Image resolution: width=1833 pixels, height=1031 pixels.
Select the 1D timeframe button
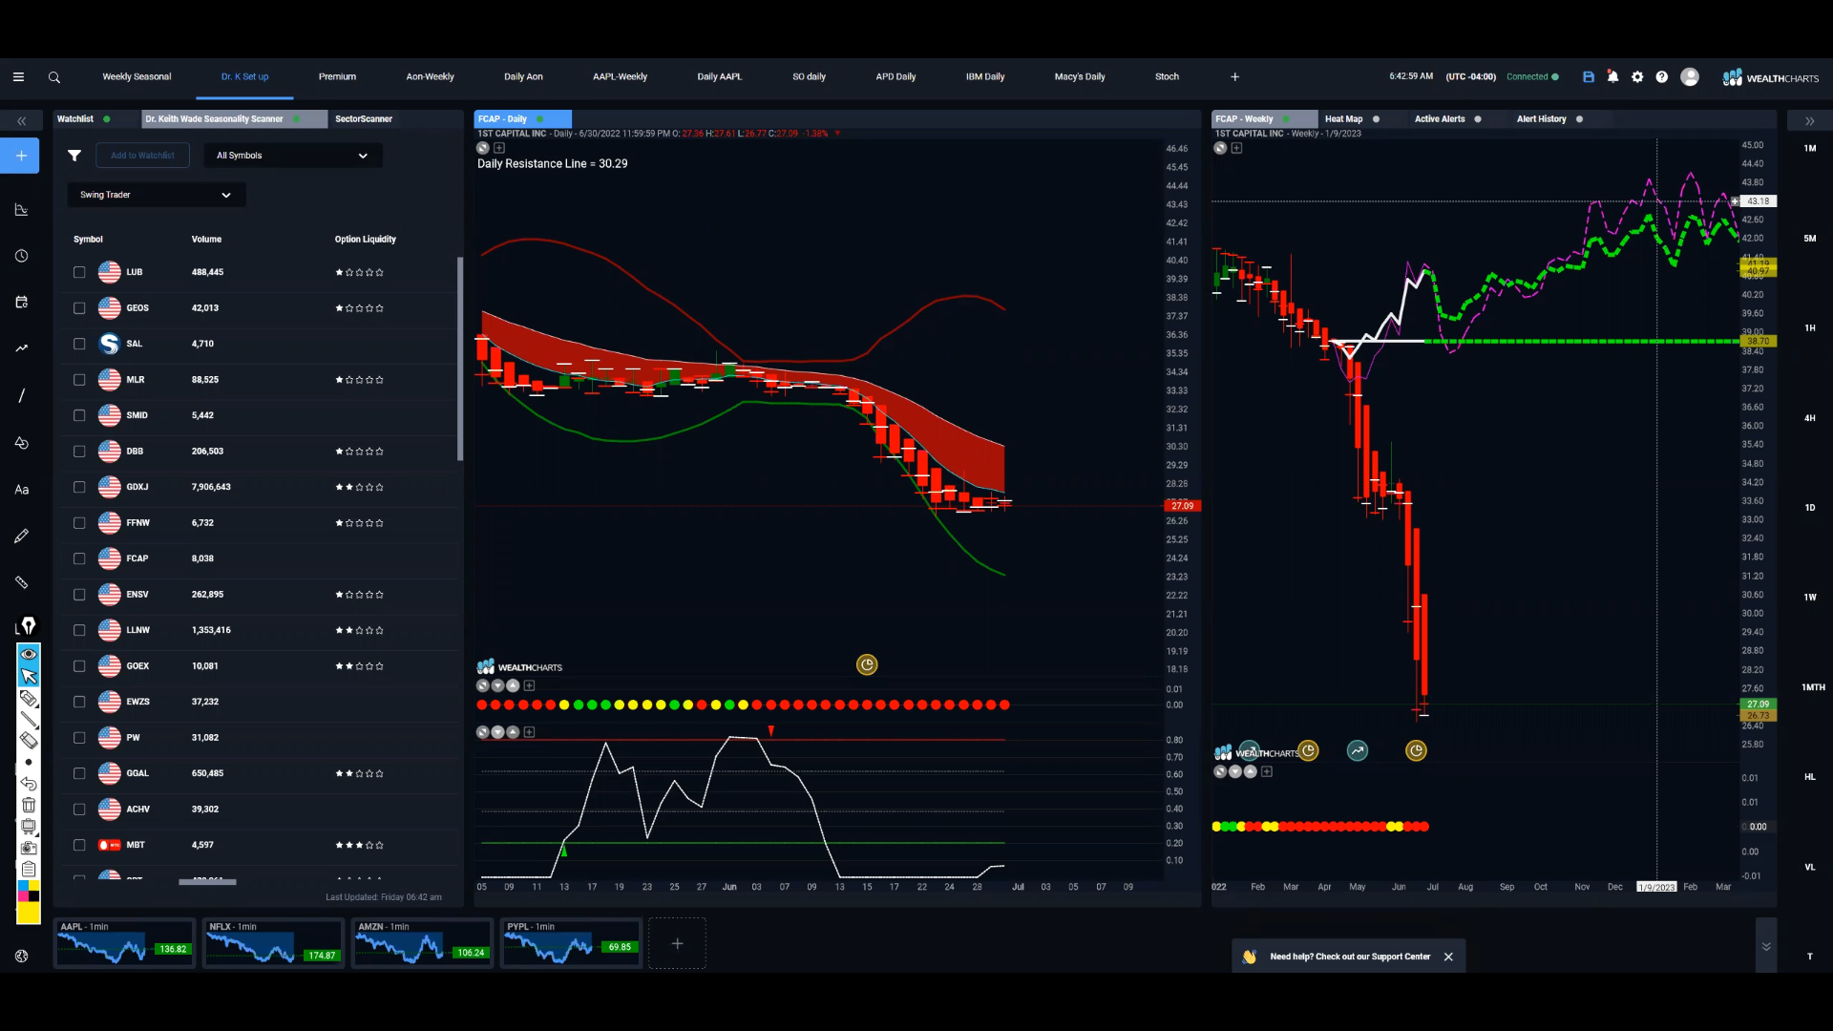click(1810, 508)
